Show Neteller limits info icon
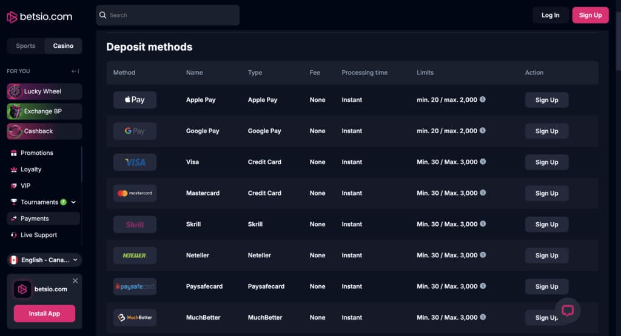This screenshot has width=621, height=336. point(483,255)
